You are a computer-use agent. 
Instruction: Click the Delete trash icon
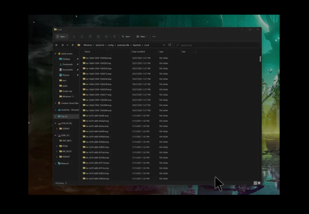click(x=115, y=37)
